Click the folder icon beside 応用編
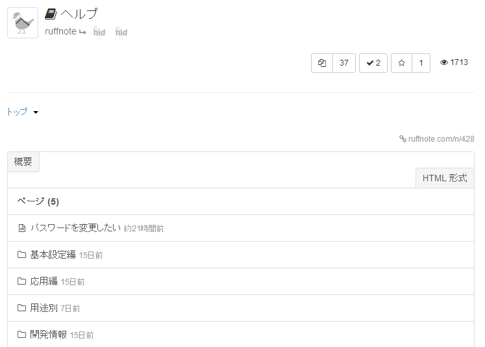 point(21,281)
